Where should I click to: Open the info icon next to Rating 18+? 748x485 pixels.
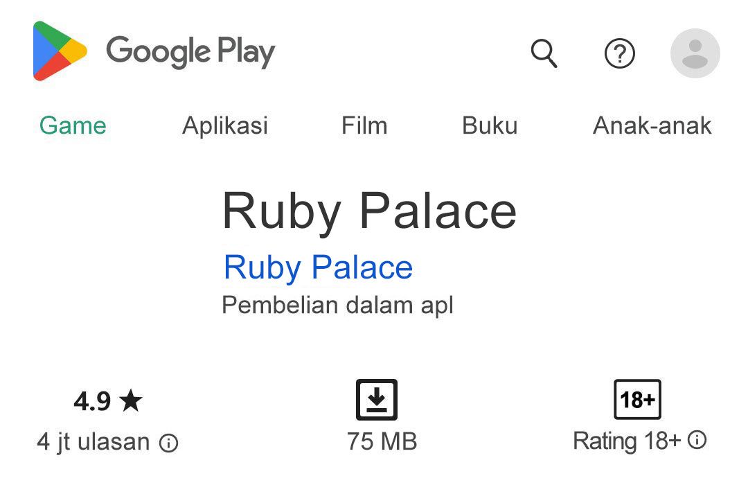[x=696, y=441]
